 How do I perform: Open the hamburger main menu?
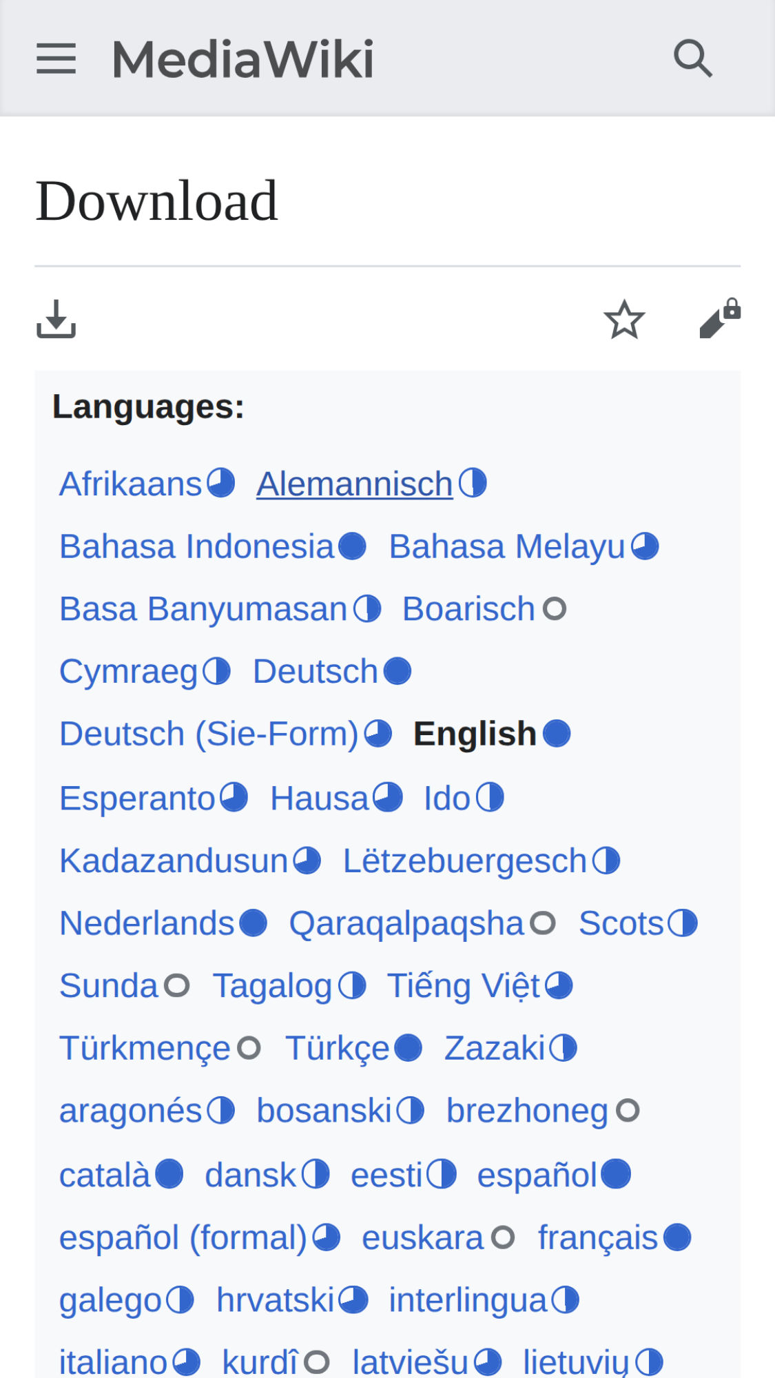pos(56,59)
